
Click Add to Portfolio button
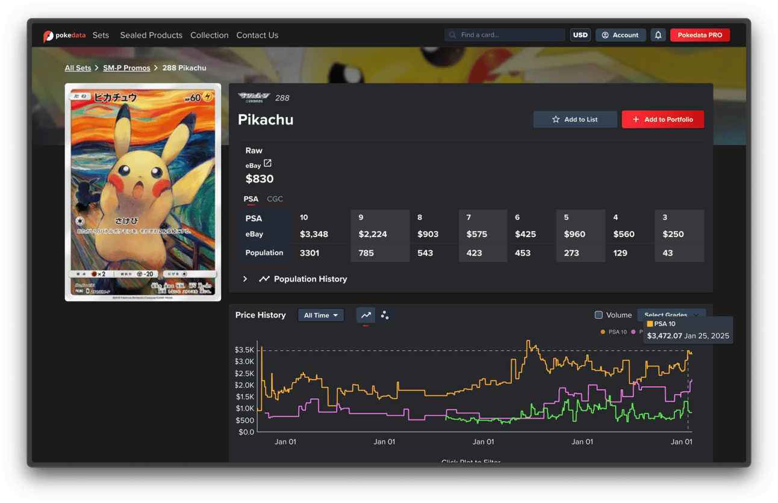pyautogui.click(x=662, y=119)
